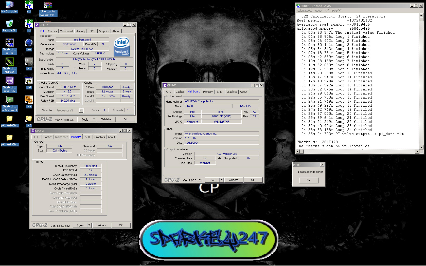Click the Bus Speed value 210.01 MHz

click(68, 96)
